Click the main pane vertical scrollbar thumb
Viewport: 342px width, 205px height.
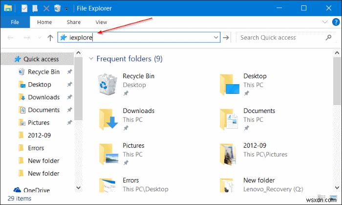(x=337, y=81)
